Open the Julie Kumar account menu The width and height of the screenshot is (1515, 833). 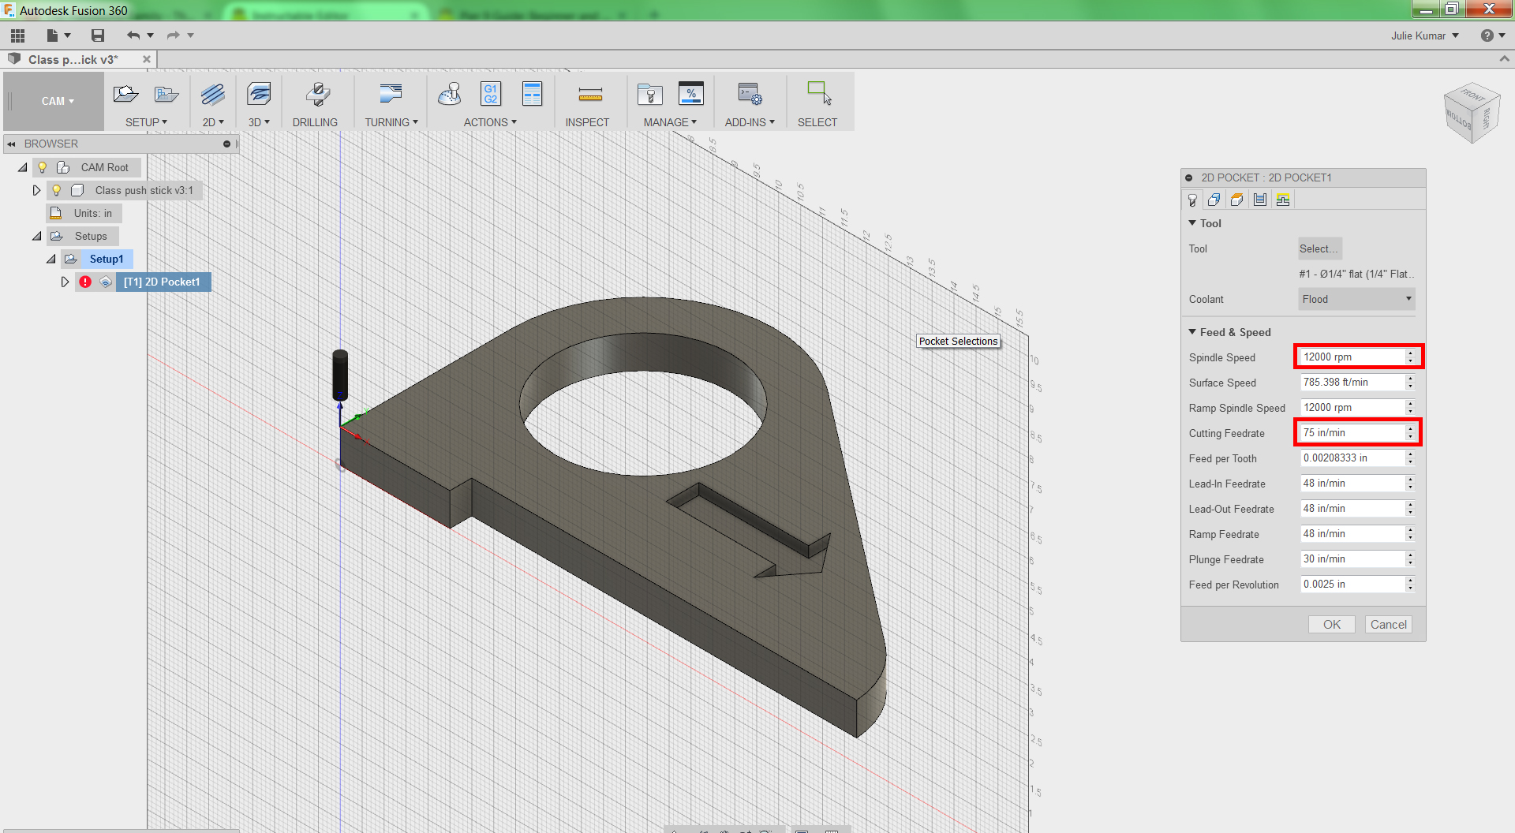point(1425,35)
